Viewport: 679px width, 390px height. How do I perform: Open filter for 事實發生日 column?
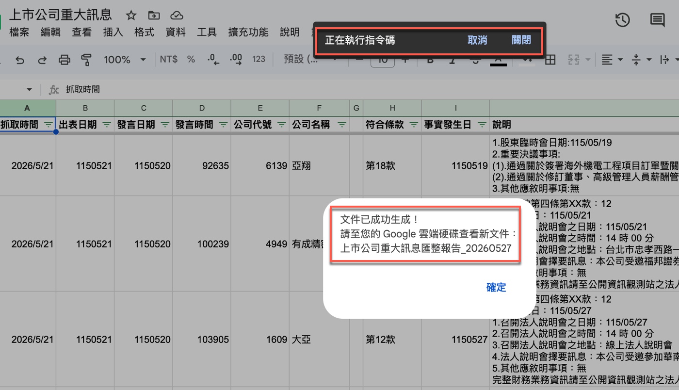[482, 125]
